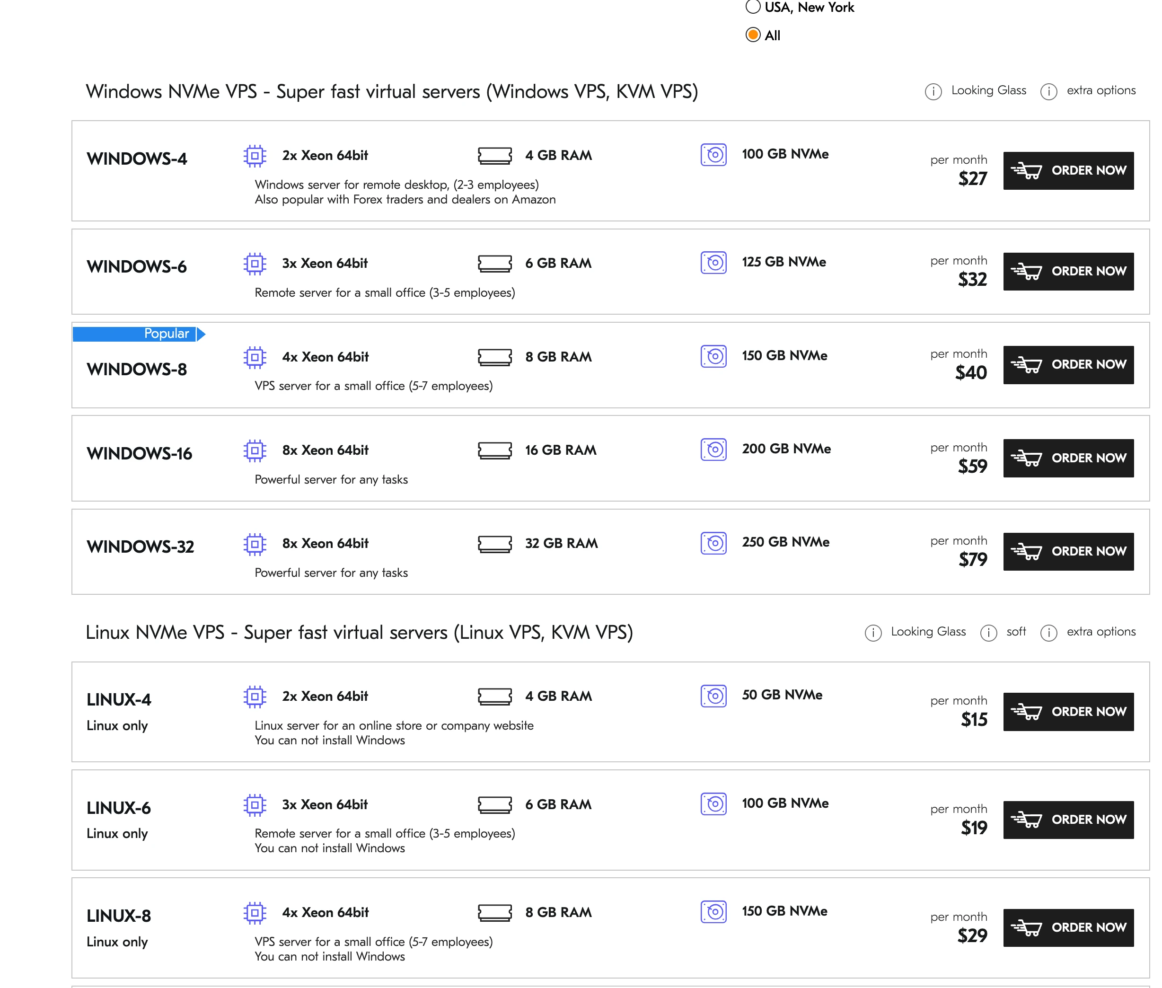The image size is (1162, 988).
Task: Select the All locations radio option
Action: coord(753,35)
